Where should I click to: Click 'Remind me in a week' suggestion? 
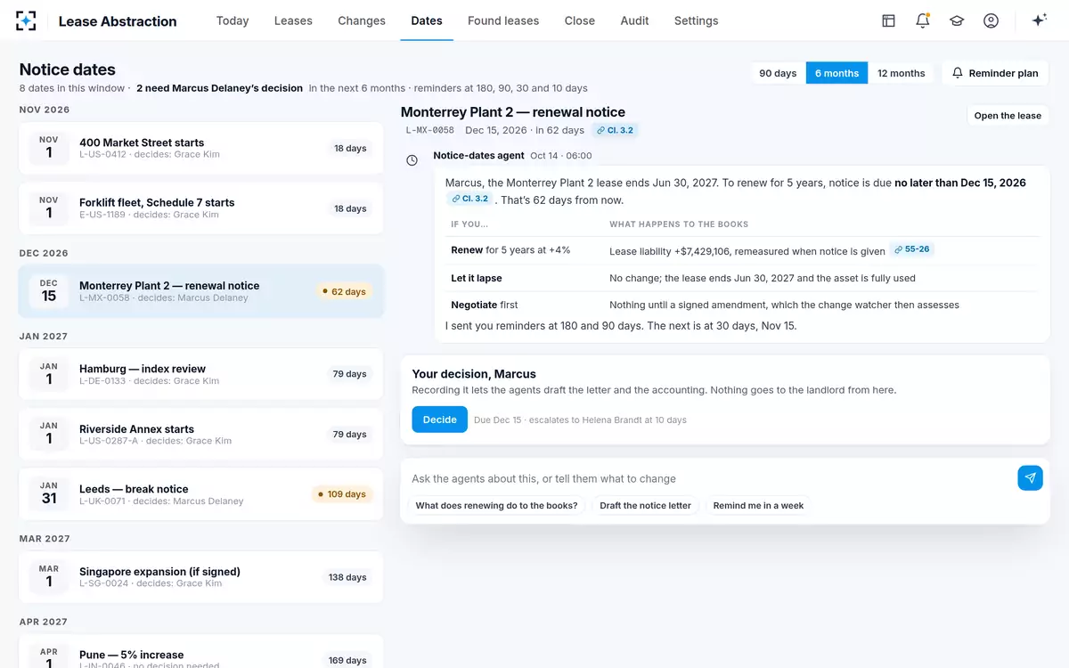point(758,505)
